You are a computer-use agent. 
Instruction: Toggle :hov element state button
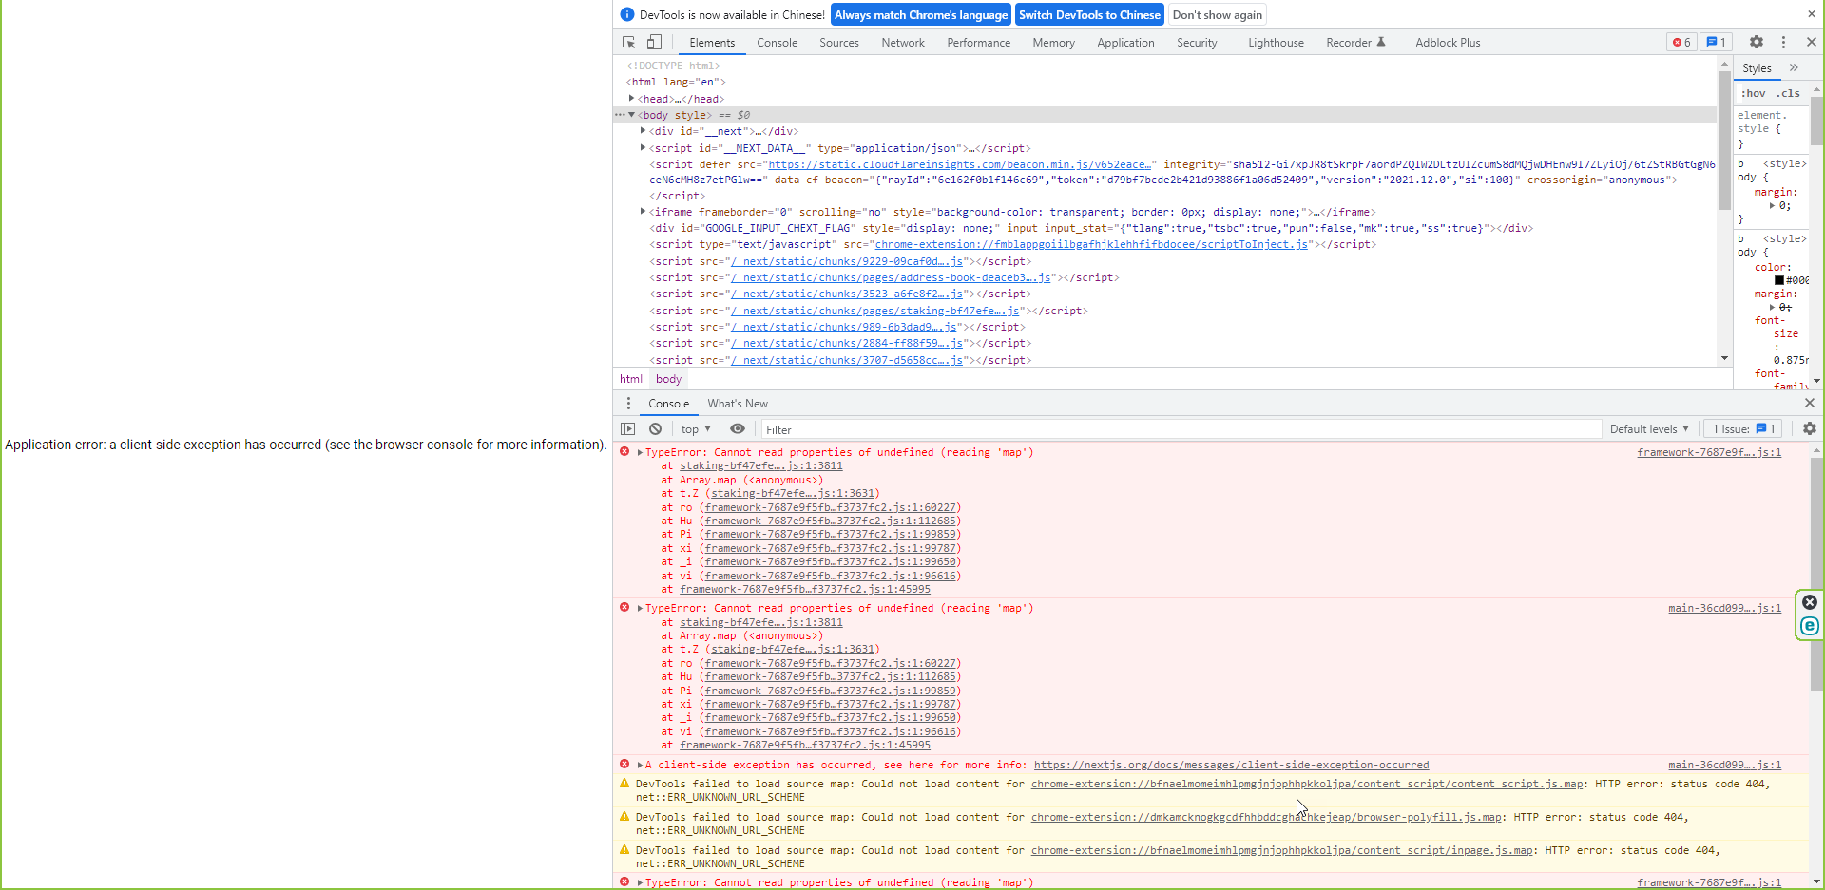pos(1754,93)
